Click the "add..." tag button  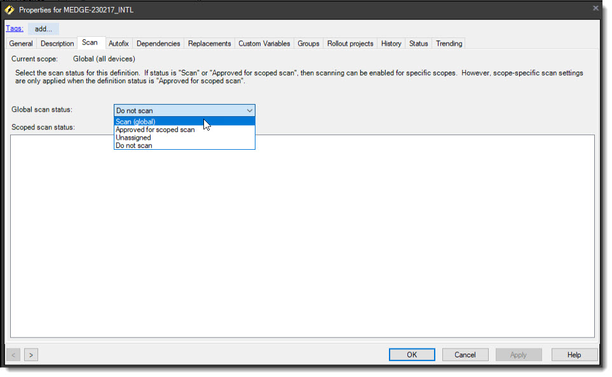(x=43, y=29)
